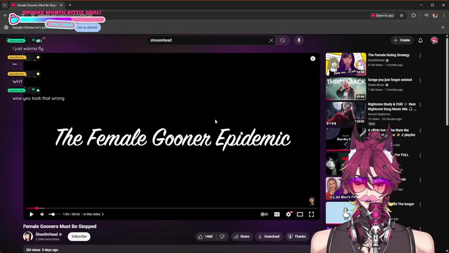Image resolution: width=449 pixels, height=253 pixels.
Task: Expand the 'In this video' chapters
Action: [93, 214]
